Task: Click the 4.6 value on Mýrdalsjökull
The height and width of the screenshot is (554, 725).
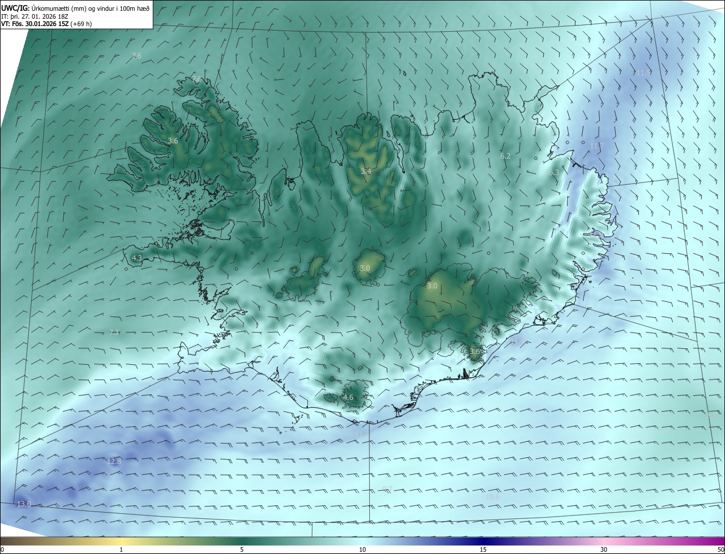Action: point(348,398)
